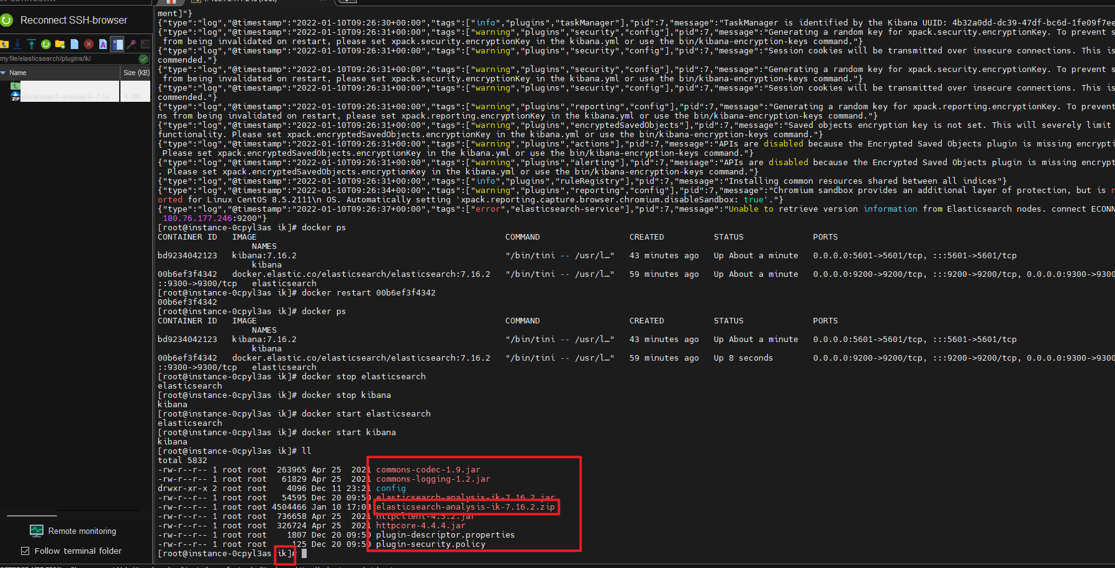Screen dimensions: 1115x568
Task: Open terminal here using the console icon
Action: pos(146,44)
